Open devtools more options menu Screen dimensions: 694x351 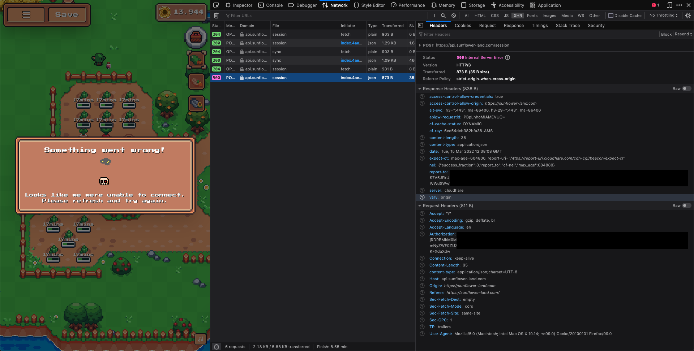click(679, 5)
